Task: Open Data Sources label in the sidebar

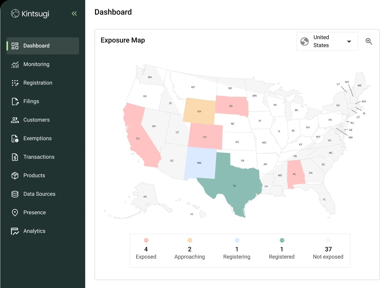Action: 39,194
